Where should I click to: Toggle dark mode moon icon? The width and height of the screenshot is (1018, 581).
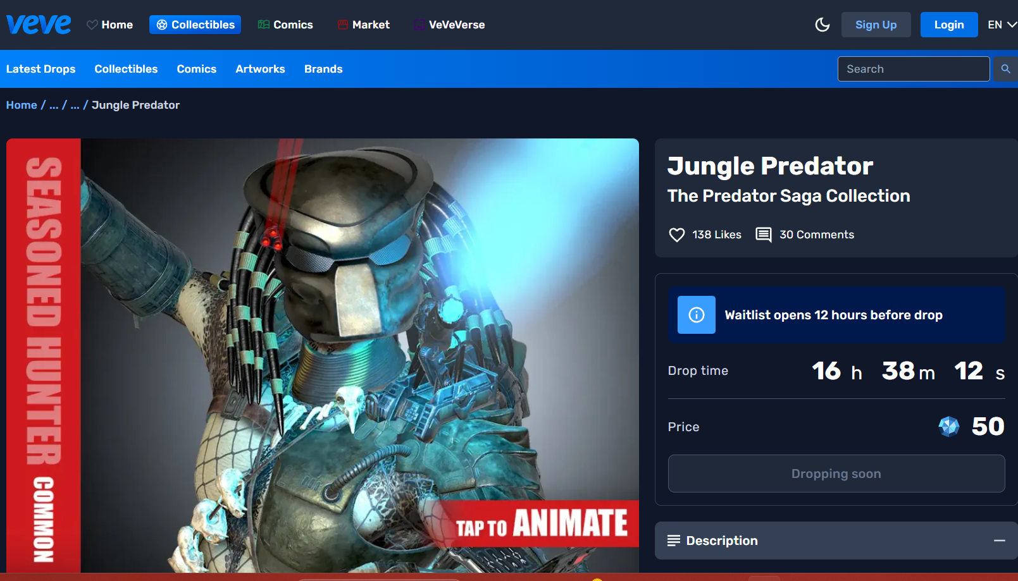coord(822,25)
